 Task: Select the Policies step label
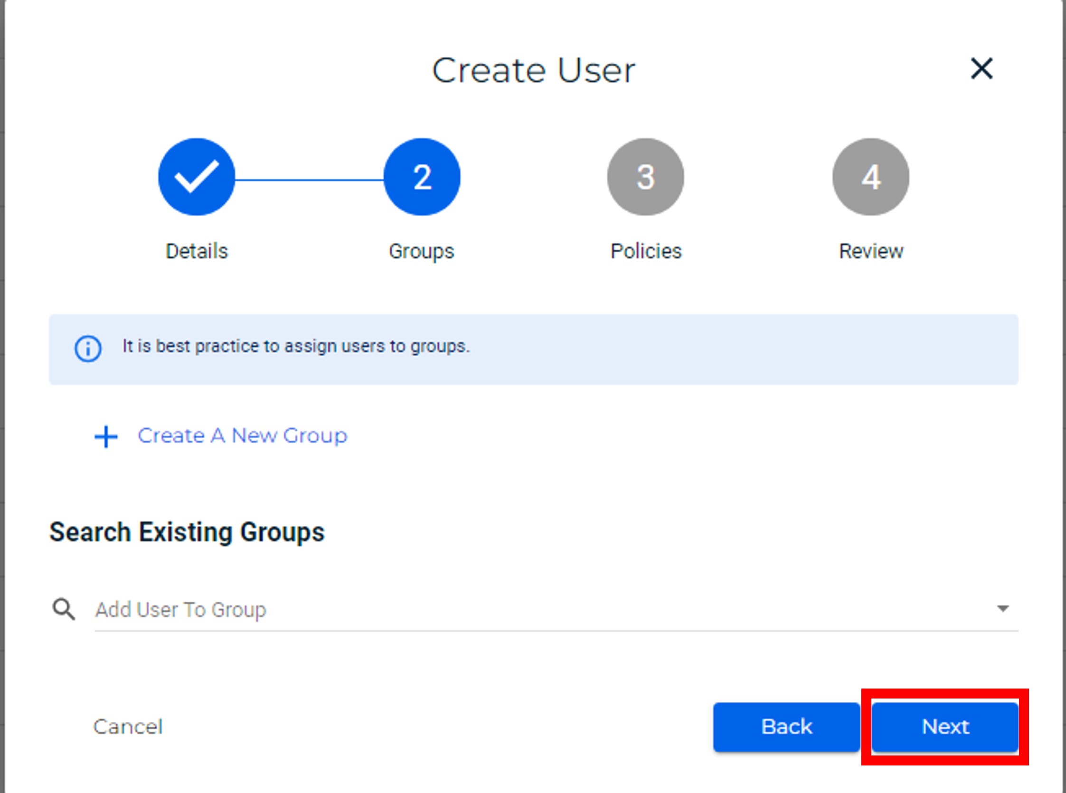(x=646, y=251)
